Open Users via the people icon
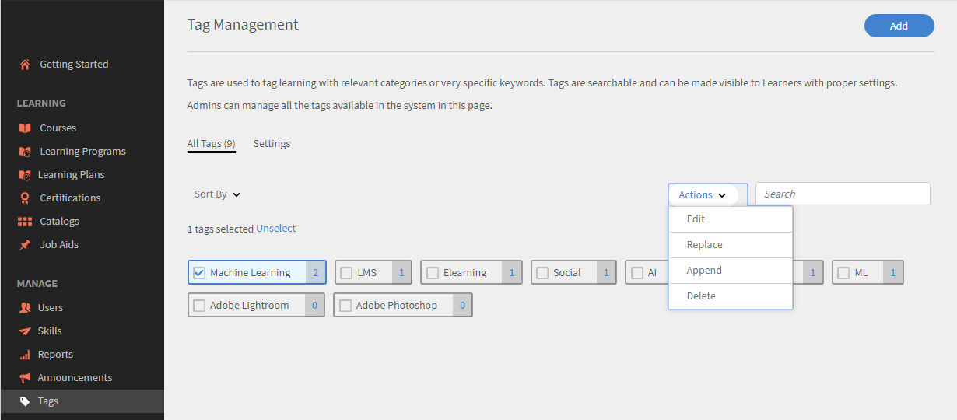 25,308
